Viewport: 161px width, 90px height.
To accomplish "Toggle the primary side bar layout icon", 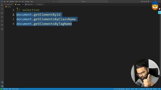I will (142, 1).
